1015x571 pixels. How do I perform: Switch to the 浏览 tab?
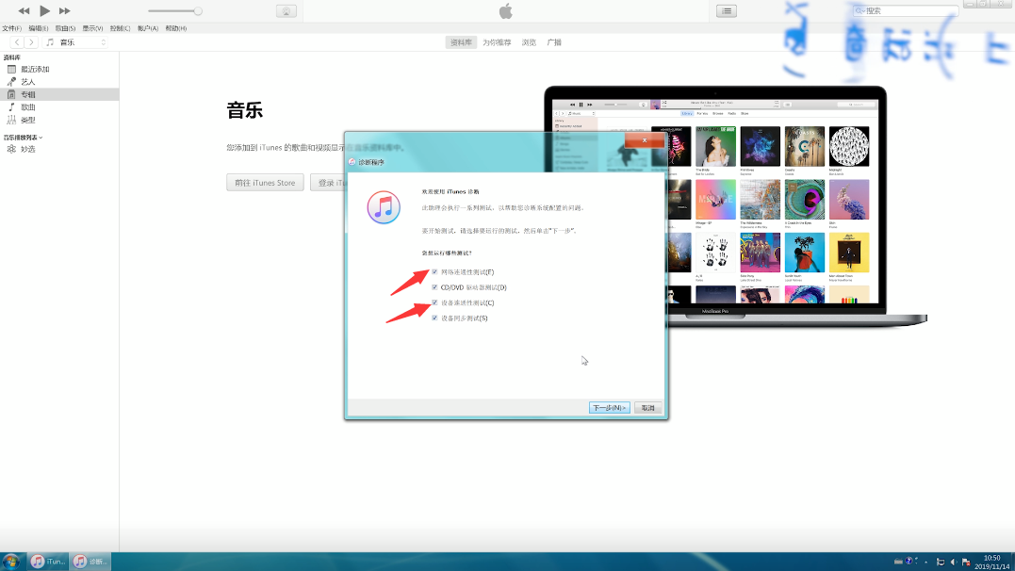pos(529,42)
